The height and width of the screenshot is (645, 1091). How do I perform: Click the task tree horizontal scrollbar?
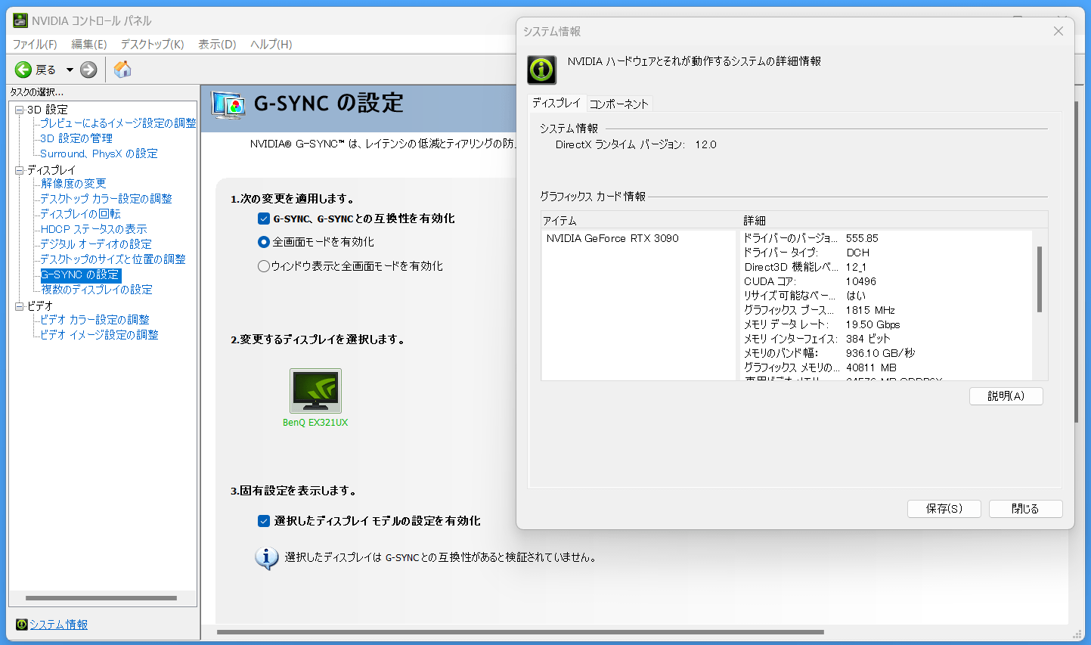101,598
